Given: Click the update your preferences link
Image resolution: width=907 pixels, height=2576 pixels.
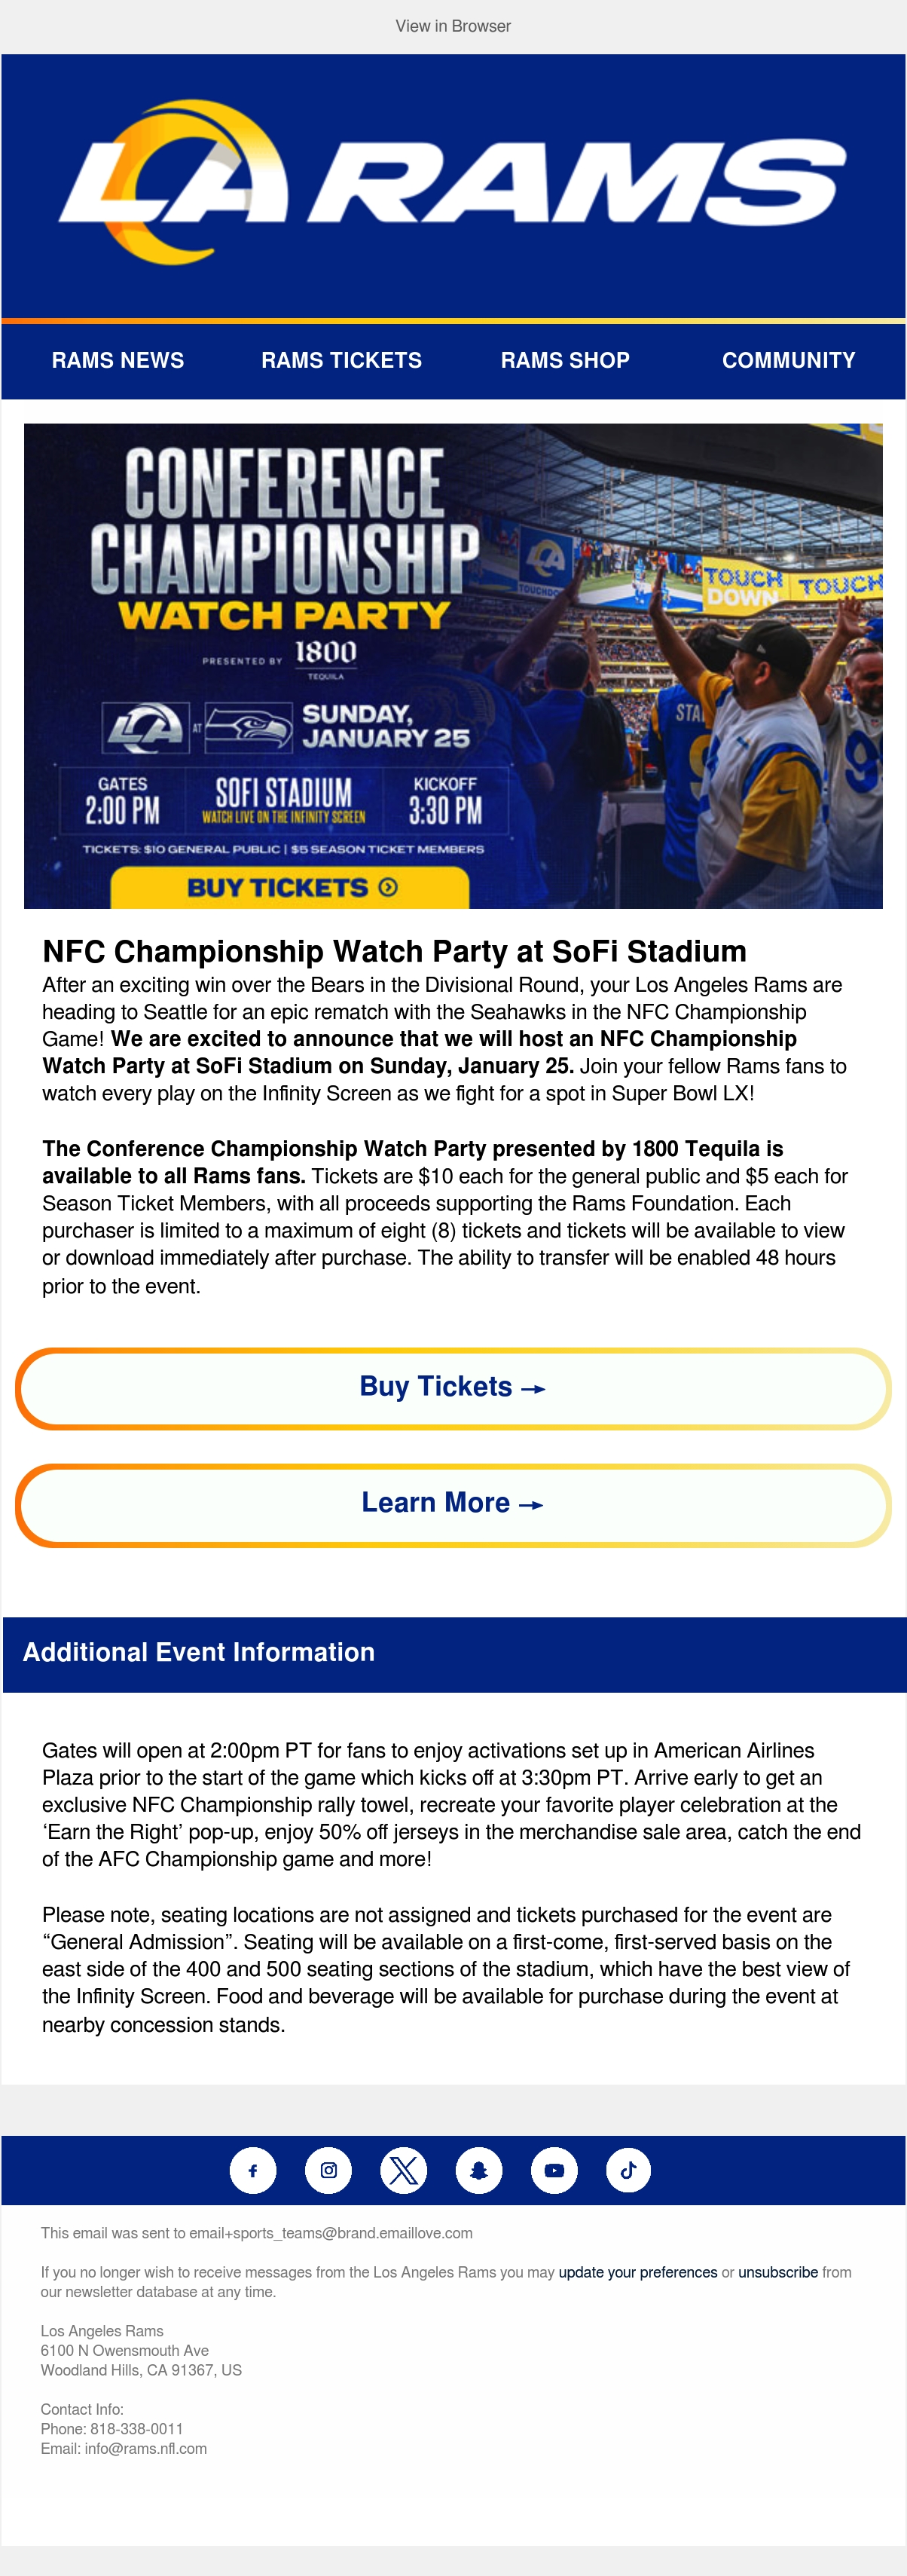Looking at the screenshot, I should tap(638, 2272).
